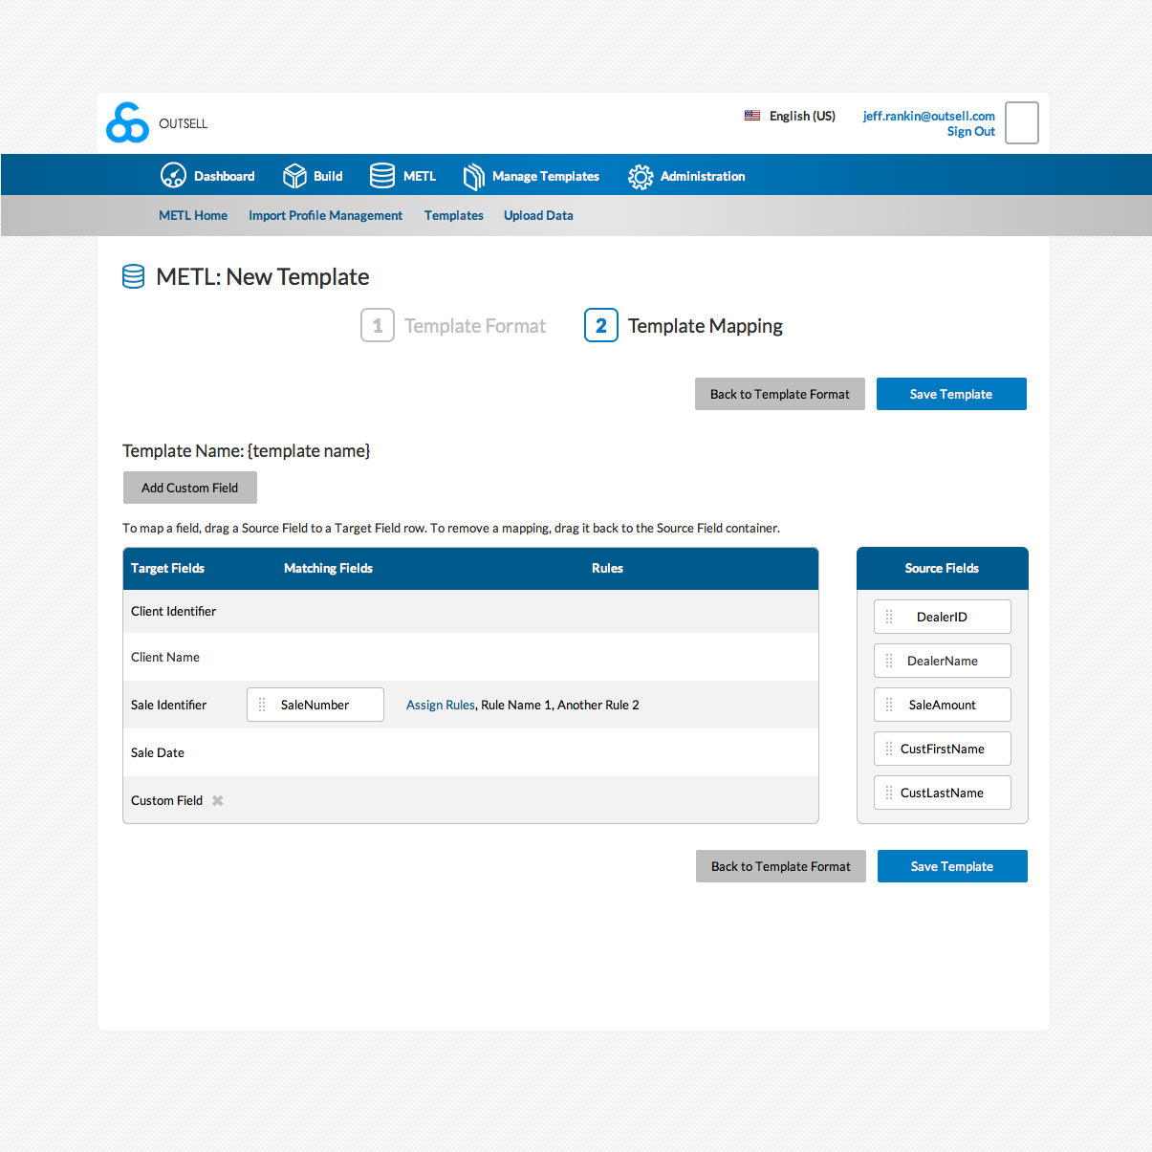Click Sign Out link
This screenshot has width=1152, height=1152.
click(x=970, y=132)
